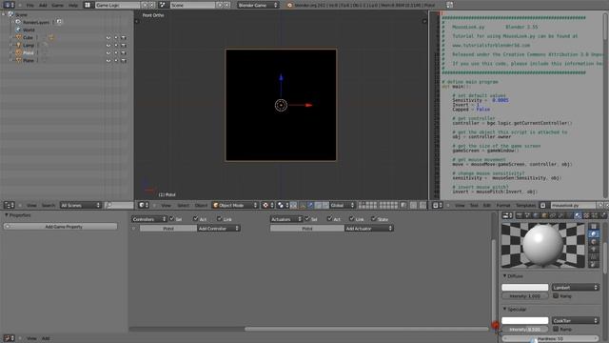The height and width of the screenshot is (343, 609).
Task: Click the Pistol object button in the Actuators column
Action: coord(306,229)
